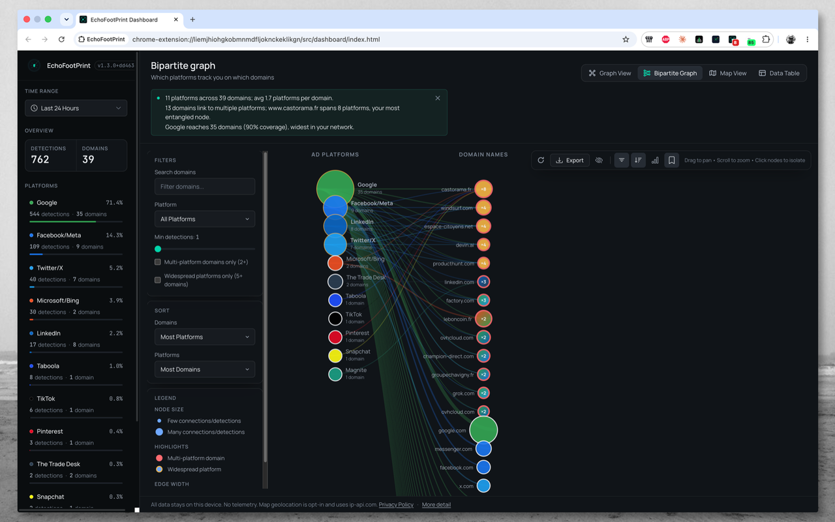Click the green 85 badge extension icon
This screenshot has height=522, width=835.
tap(750, 40)
